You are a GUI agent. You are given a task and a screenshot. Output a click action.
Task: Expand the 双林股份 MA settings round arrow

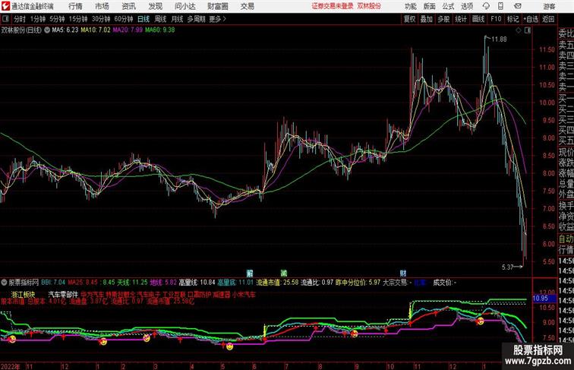tap(47, 30)
